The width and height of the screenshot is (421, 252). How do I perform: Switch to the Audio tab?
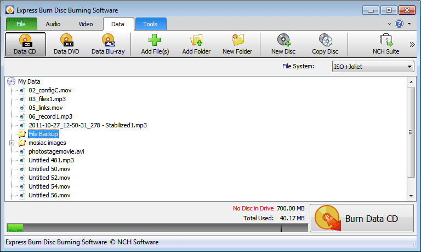(x=53, y=24)
